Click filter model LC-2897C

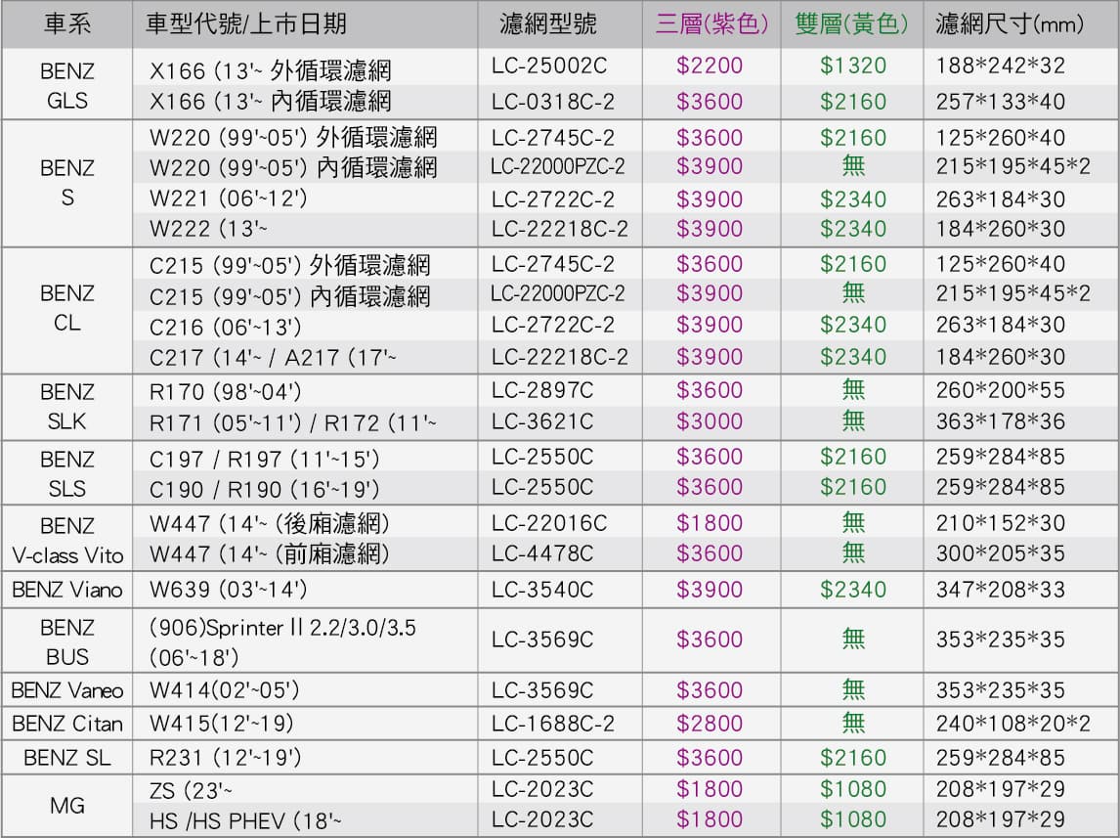tap(542, 390)
